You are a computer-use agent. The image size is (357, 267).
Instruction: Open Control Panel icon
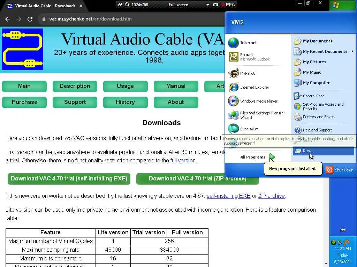coord(297,96)
